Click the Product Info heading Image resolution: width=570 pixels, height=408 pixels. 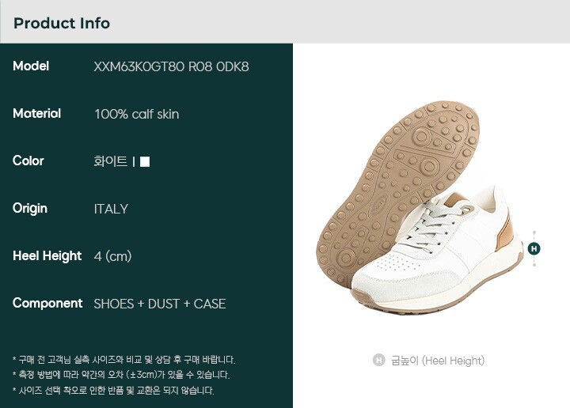point(62,23)
